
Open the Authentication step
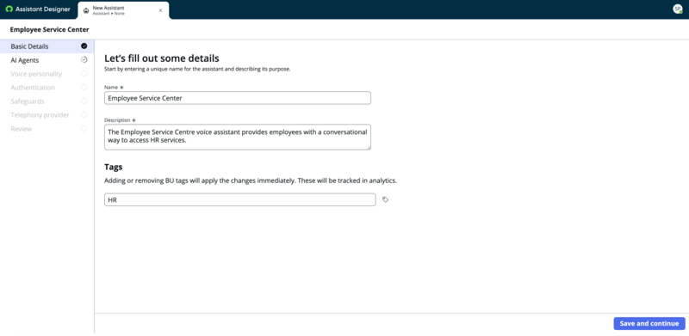pos(47,88)
